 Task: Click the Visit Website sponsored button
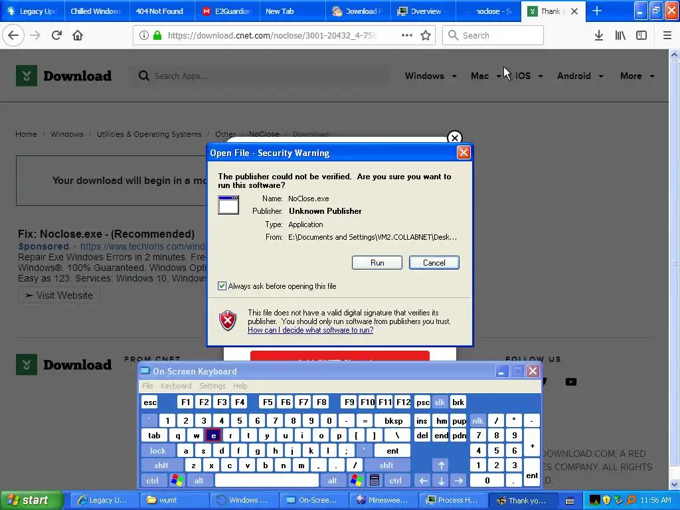pyautogui.click(x=59, y=296)
